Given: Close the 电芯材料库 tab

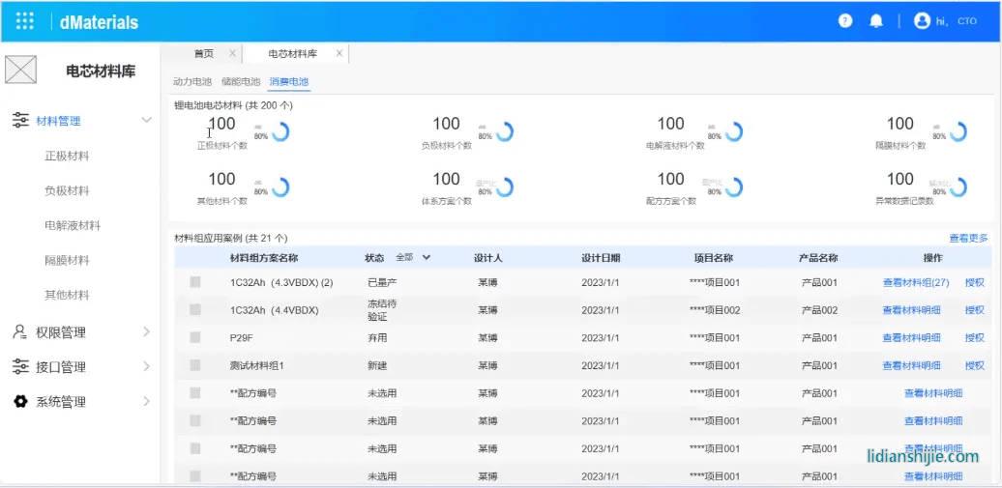Looking at the screenshot, I should coord(339,54).
